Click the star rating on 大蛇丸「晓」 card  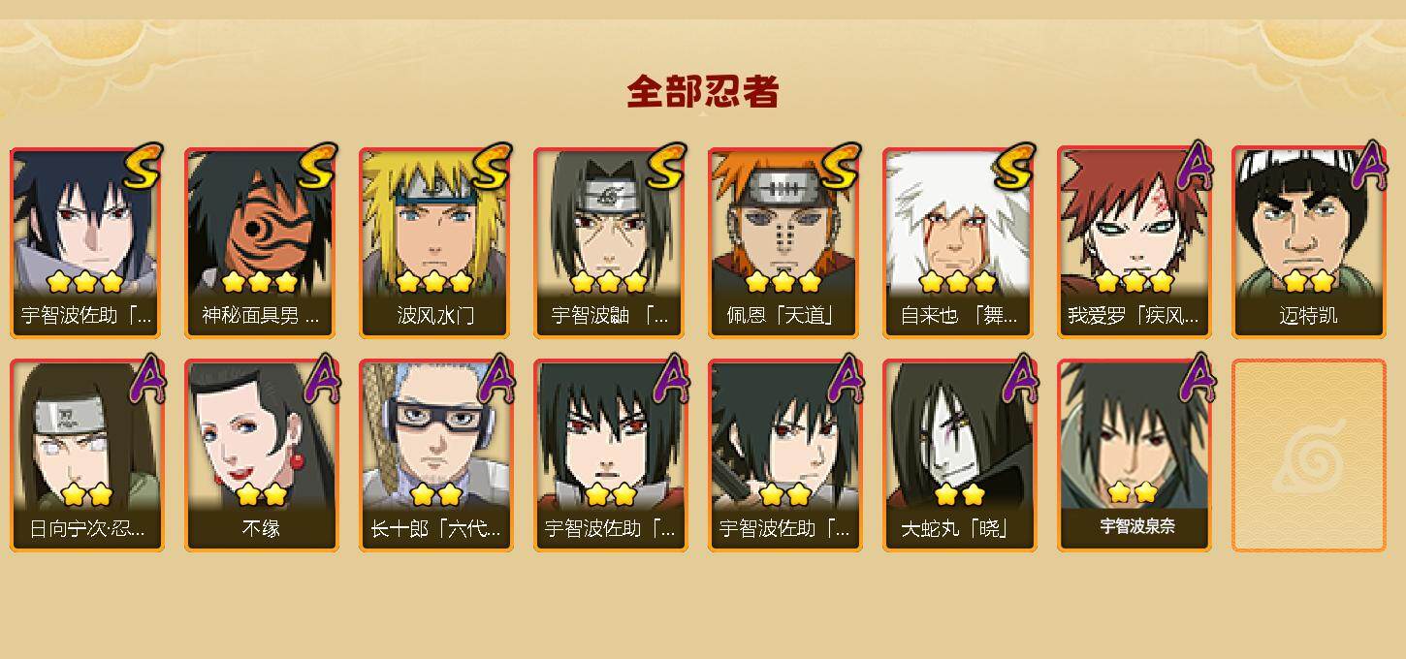pyautogui.click(x=959, y=495)
